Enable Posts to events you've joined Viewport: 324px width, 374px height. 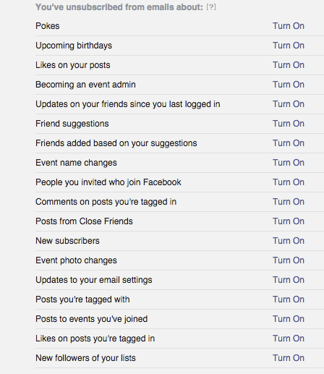289,319
